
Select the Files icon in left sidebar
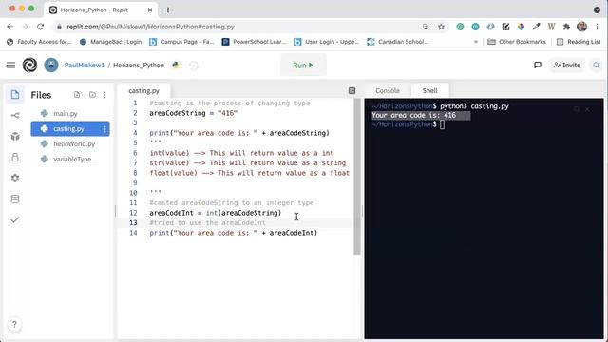[x=15, y=95]
